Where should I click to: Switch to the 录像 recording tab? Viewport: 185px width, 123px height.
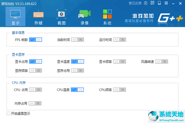point(84,17)
